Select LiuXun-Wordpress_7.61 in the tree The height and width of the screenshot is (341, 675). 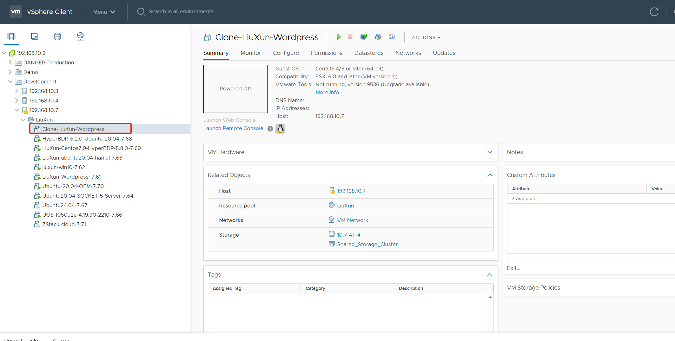[x=71, y=177]
